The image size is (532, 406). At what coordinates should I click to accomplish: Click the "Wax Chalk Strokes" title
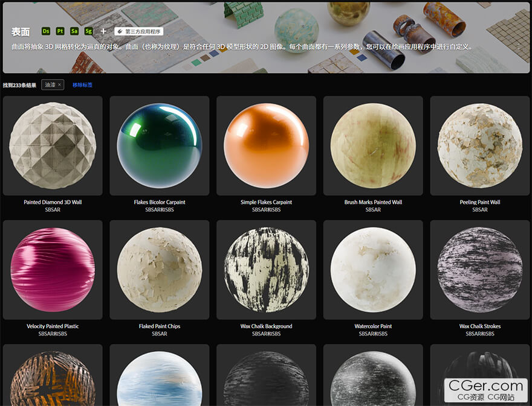(x=480, y=326)
